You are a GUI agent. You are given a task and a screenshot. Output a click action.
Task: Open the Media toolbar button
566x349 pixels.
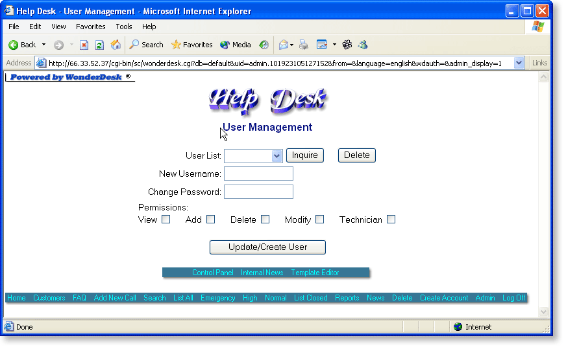[x=236, y=45]
